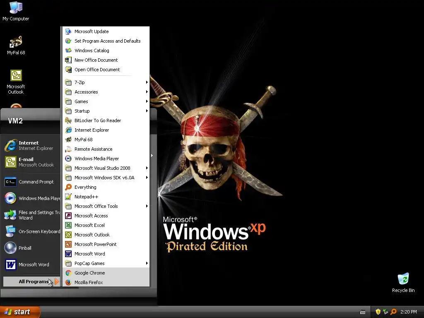Image resolution: width=424 pixels, height=318 pixels.
Task: Expand the Games submenu
Action: tap(106, 101)
